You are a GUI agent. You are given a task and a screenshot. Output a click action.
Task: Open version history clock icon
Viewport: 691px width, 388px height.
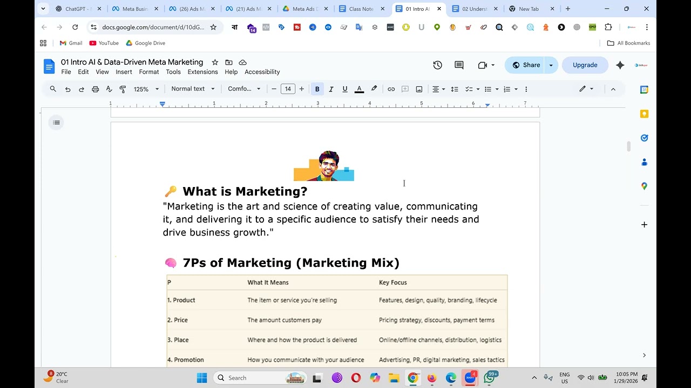click(437, 65)
